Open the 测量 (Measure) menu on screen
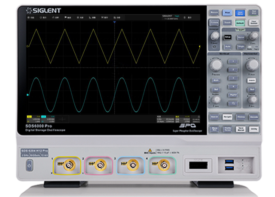275x197 pixels. (92, 18)
